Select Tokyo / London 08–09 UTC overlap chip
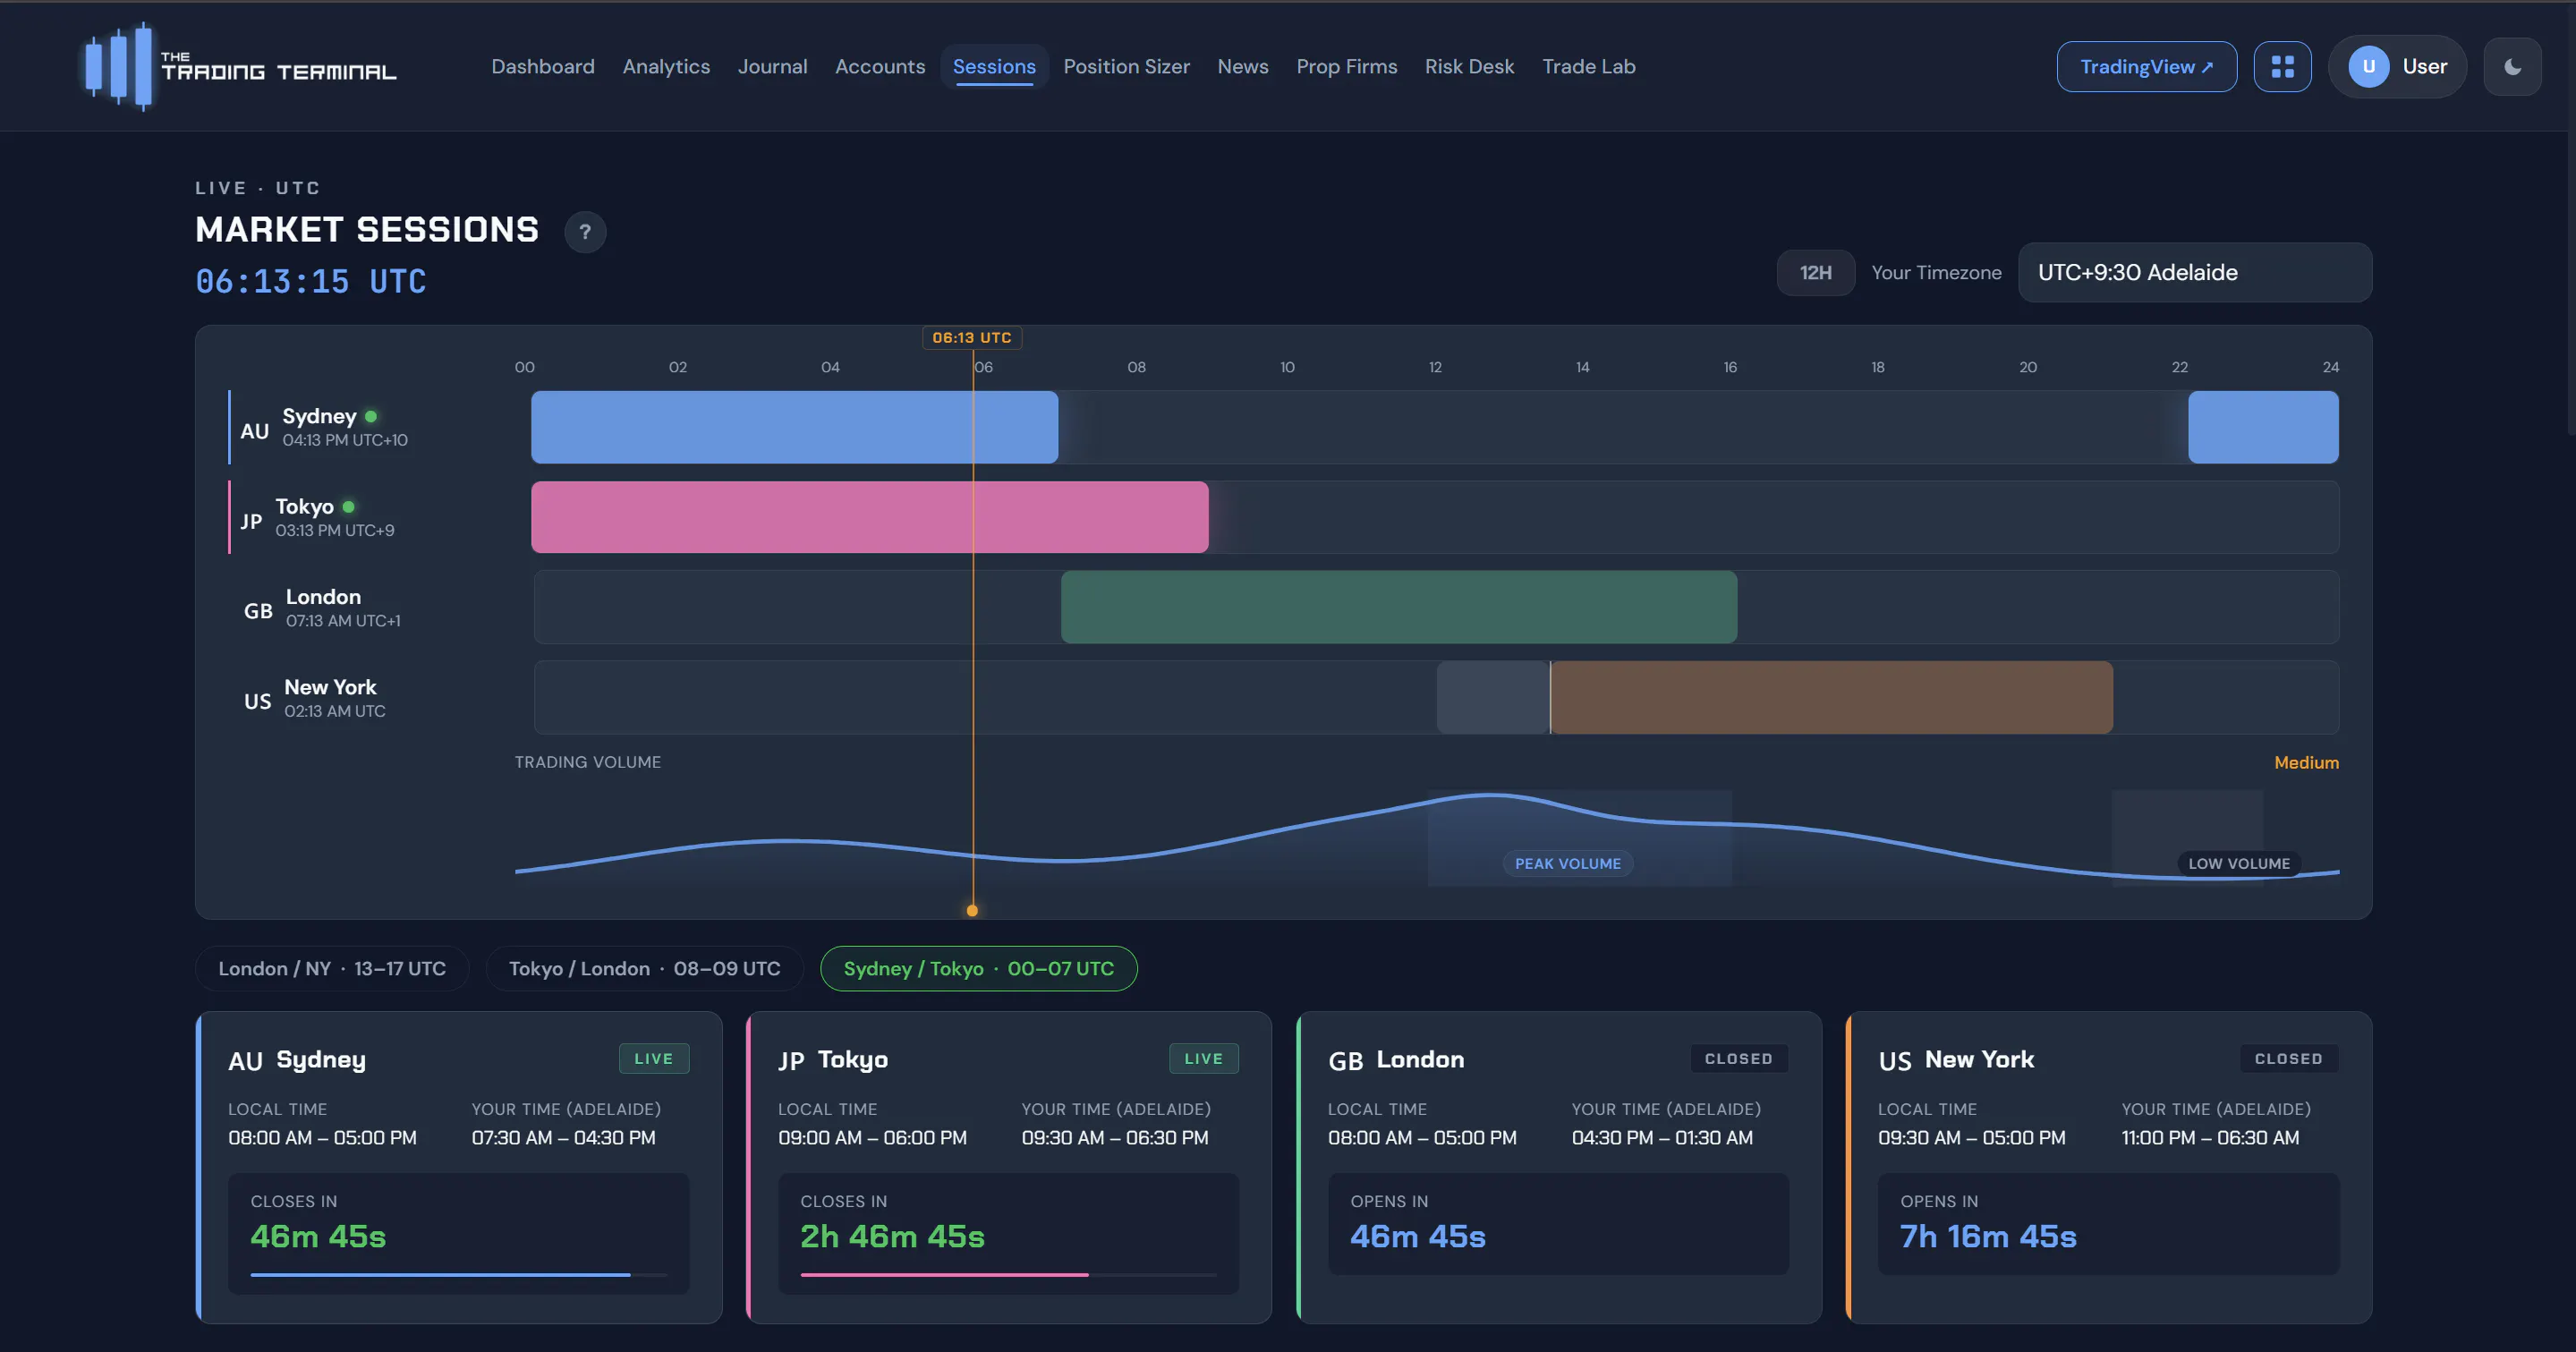2576x1352 pixels. pos(644,968)
